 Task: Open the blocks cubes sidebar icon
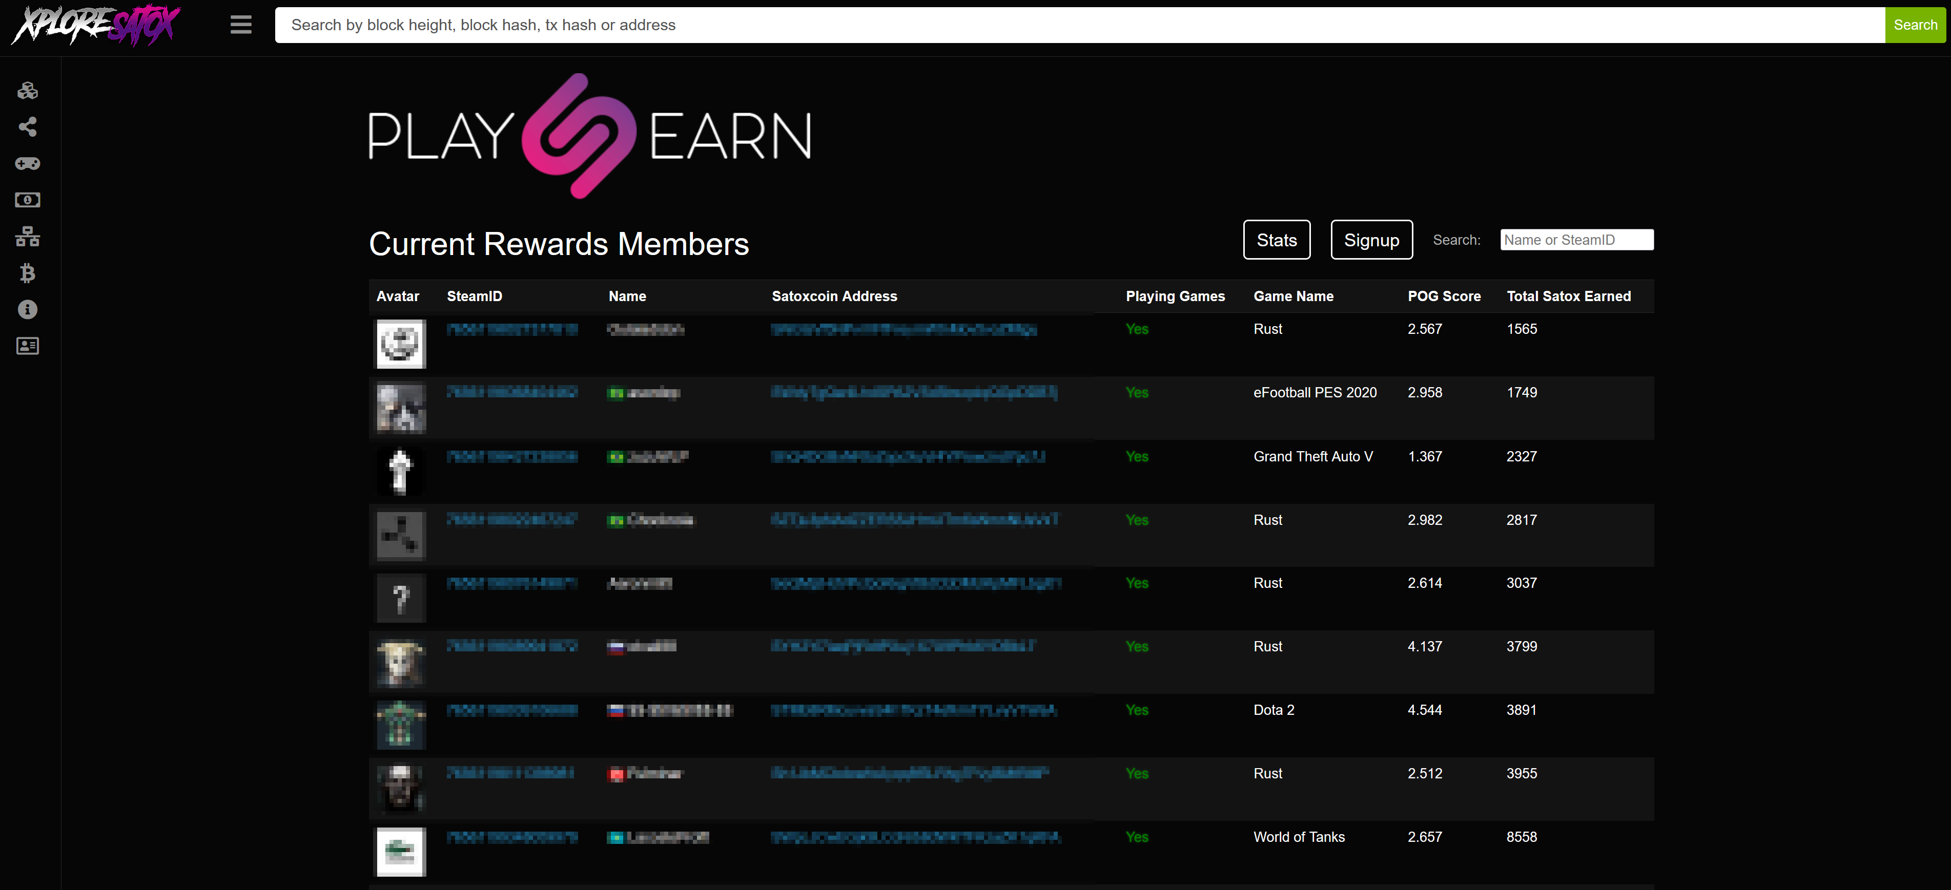tap(28, 91)
